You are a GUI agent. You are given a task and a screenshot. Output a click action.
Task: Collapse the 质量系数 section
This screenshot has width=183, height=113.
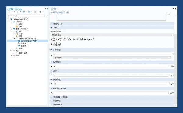(x=51, y=80)
